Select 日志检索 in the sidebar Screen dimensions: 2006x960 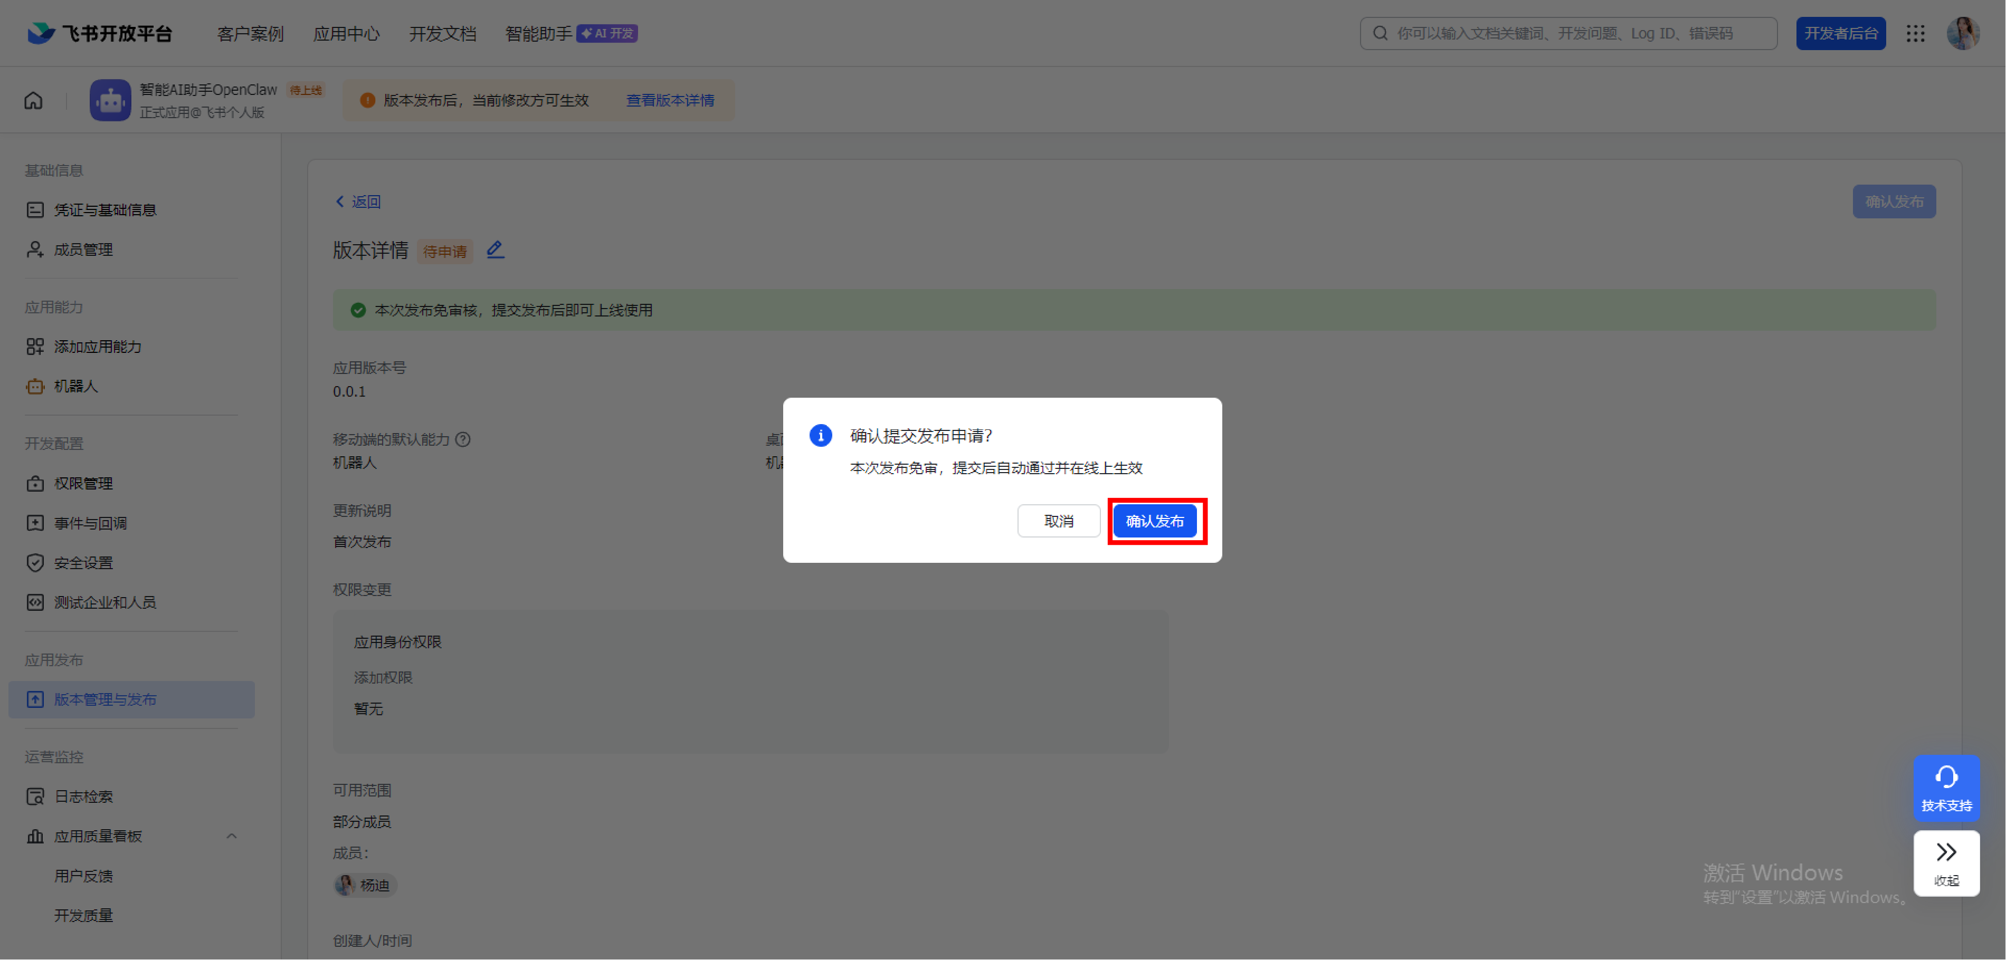tap(83, 796)
